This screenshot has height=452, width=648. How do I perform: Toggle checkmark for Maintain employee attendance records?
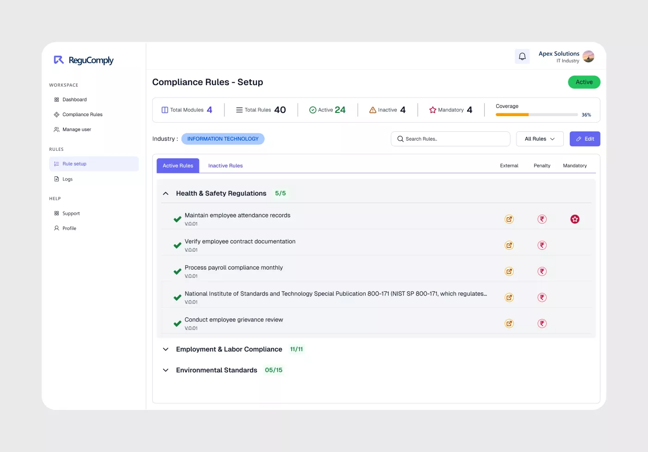pos(177,219)
